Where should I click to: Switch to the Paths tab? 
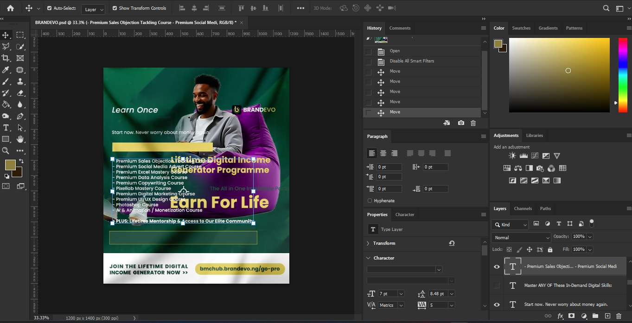(x=545, y=209)
